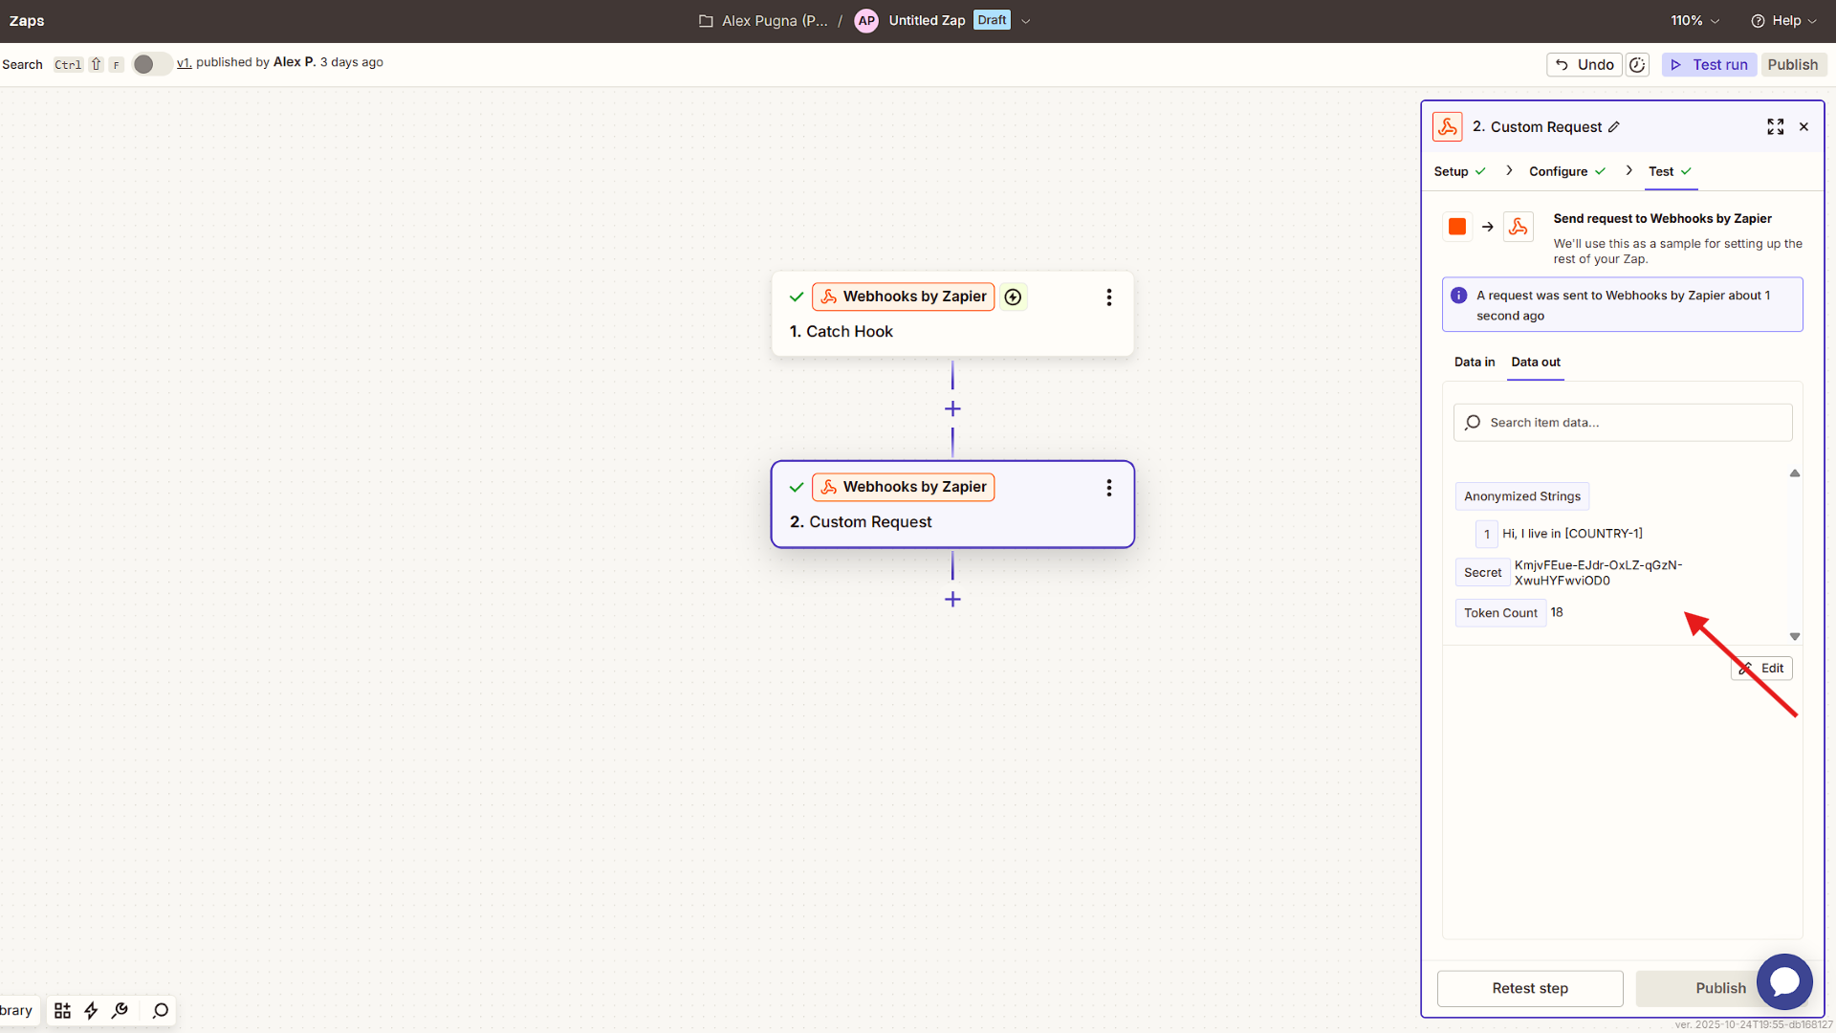Open the Zapier chat bubble at bottom right
1836x1033 pixels.
coord(1784,981)
